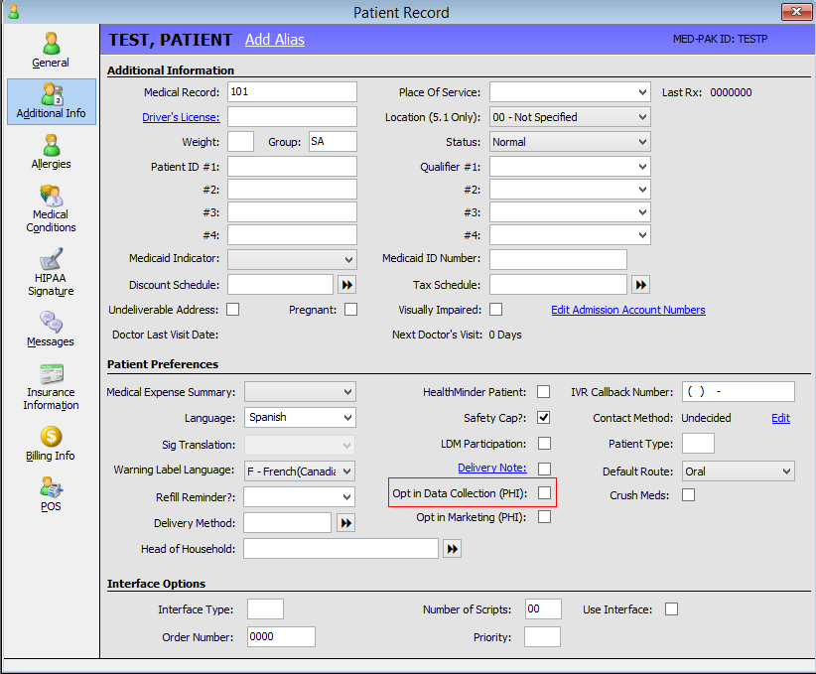
Task: Toggle the Crush Meds checkbox
Action: click(x=689, y=495)
